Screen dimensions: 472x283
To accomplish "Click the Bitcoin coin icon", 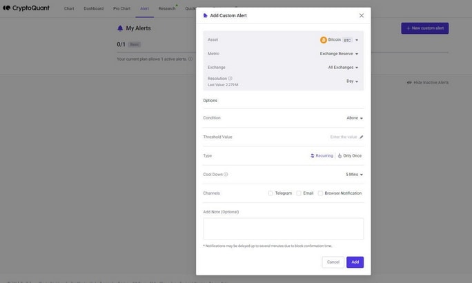I will (324, 40).
